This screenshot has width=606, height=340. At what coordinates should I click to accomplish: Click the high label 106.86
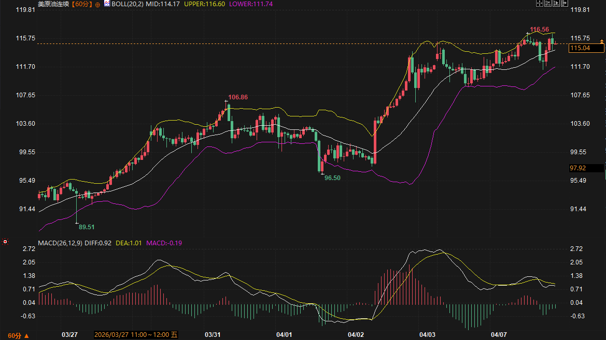click(238, 97)
